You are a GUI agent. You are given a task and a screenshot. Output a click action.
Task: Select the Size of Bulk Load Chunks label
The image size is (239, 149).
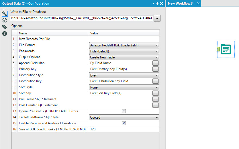click(52, 129)
